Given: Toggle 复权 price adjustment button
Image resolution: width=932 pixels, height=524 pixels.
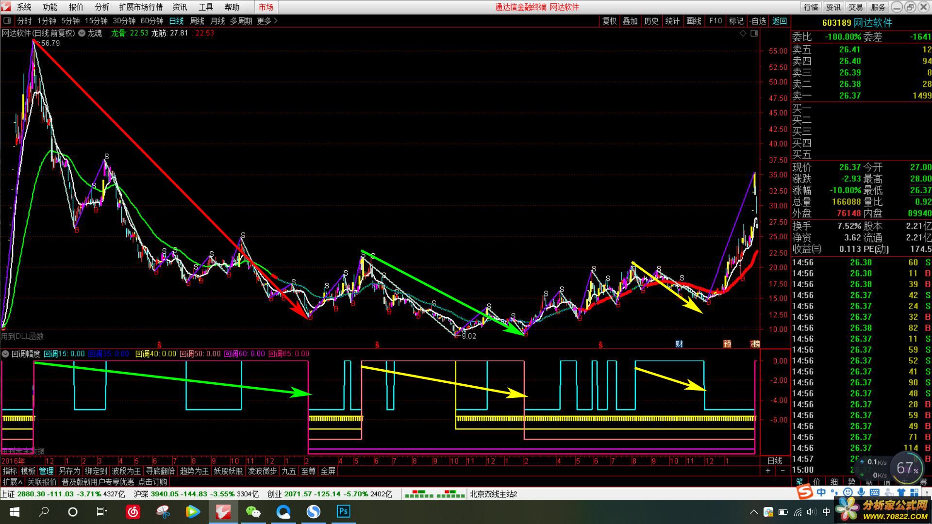Looking at the screenshot, I should point(609,21).
